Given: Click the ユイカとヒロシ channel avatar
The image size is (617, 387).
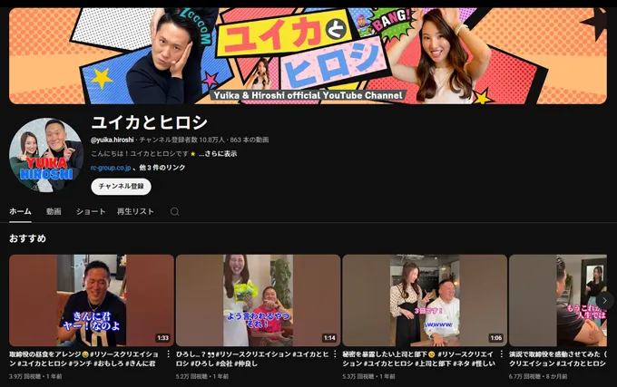Looking at the screenshot, I should [x=46, y=155].
